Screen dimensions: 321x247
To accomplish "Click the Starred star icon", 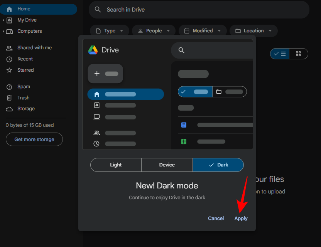I will pyautogui.click(x=9, y=71).
